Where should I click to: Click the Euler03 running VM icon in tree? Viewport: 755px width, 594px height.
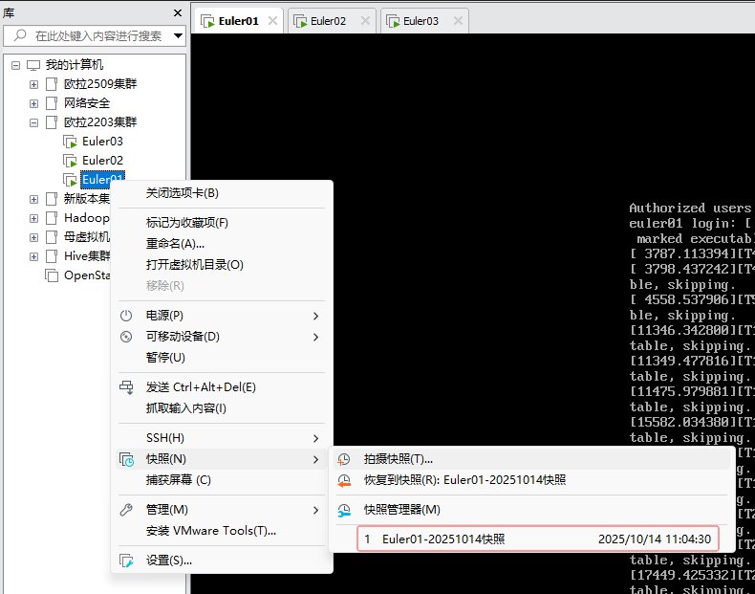71,142
